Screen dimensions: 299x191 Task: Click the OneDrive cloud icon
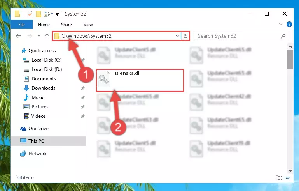pos(23,129)
